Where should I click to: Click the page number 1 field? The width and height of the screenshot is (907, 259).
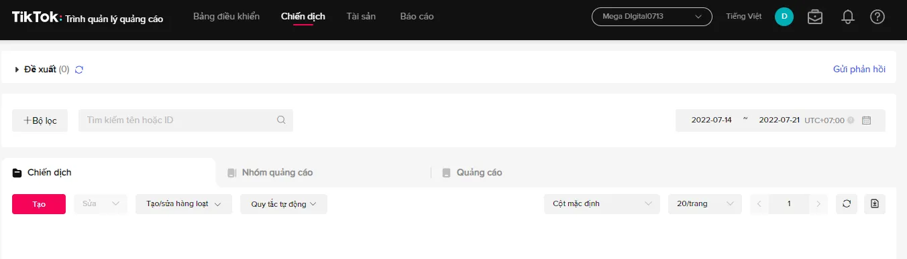789,204
